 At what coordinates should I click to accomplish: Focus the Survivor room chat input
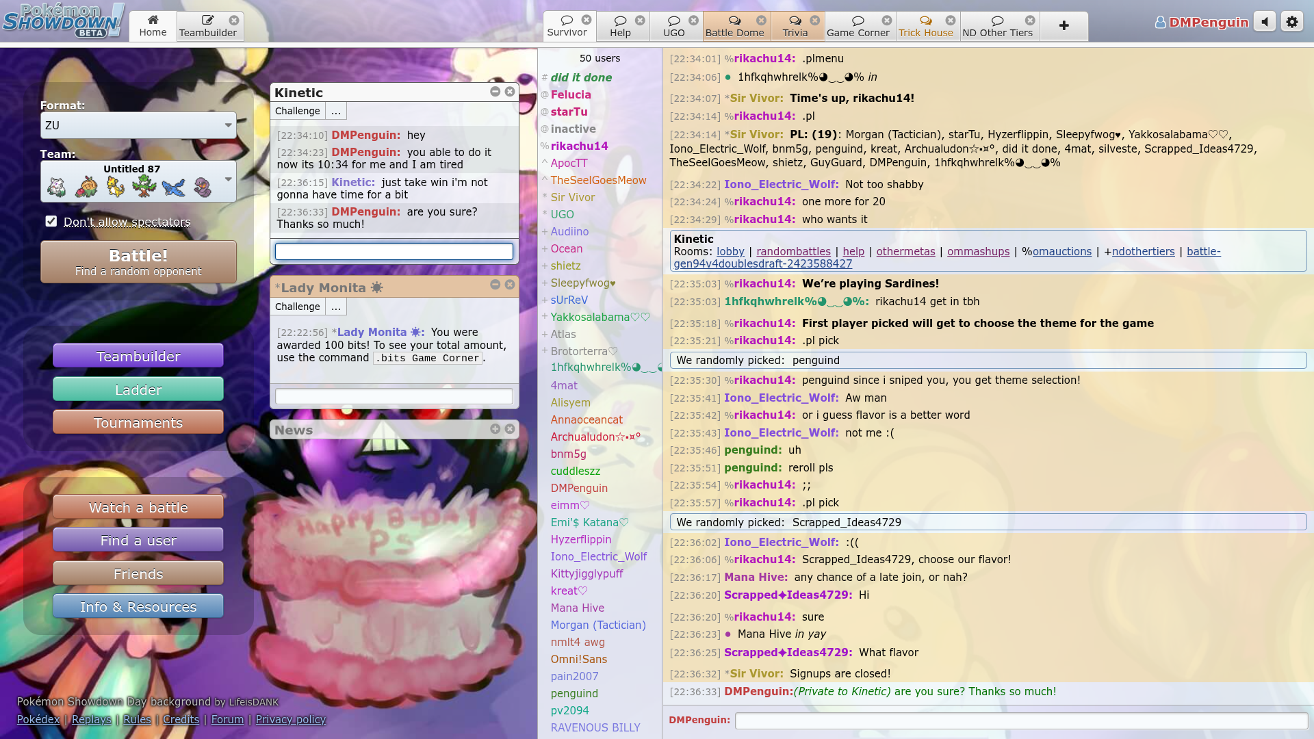[x=1021, y=721]
